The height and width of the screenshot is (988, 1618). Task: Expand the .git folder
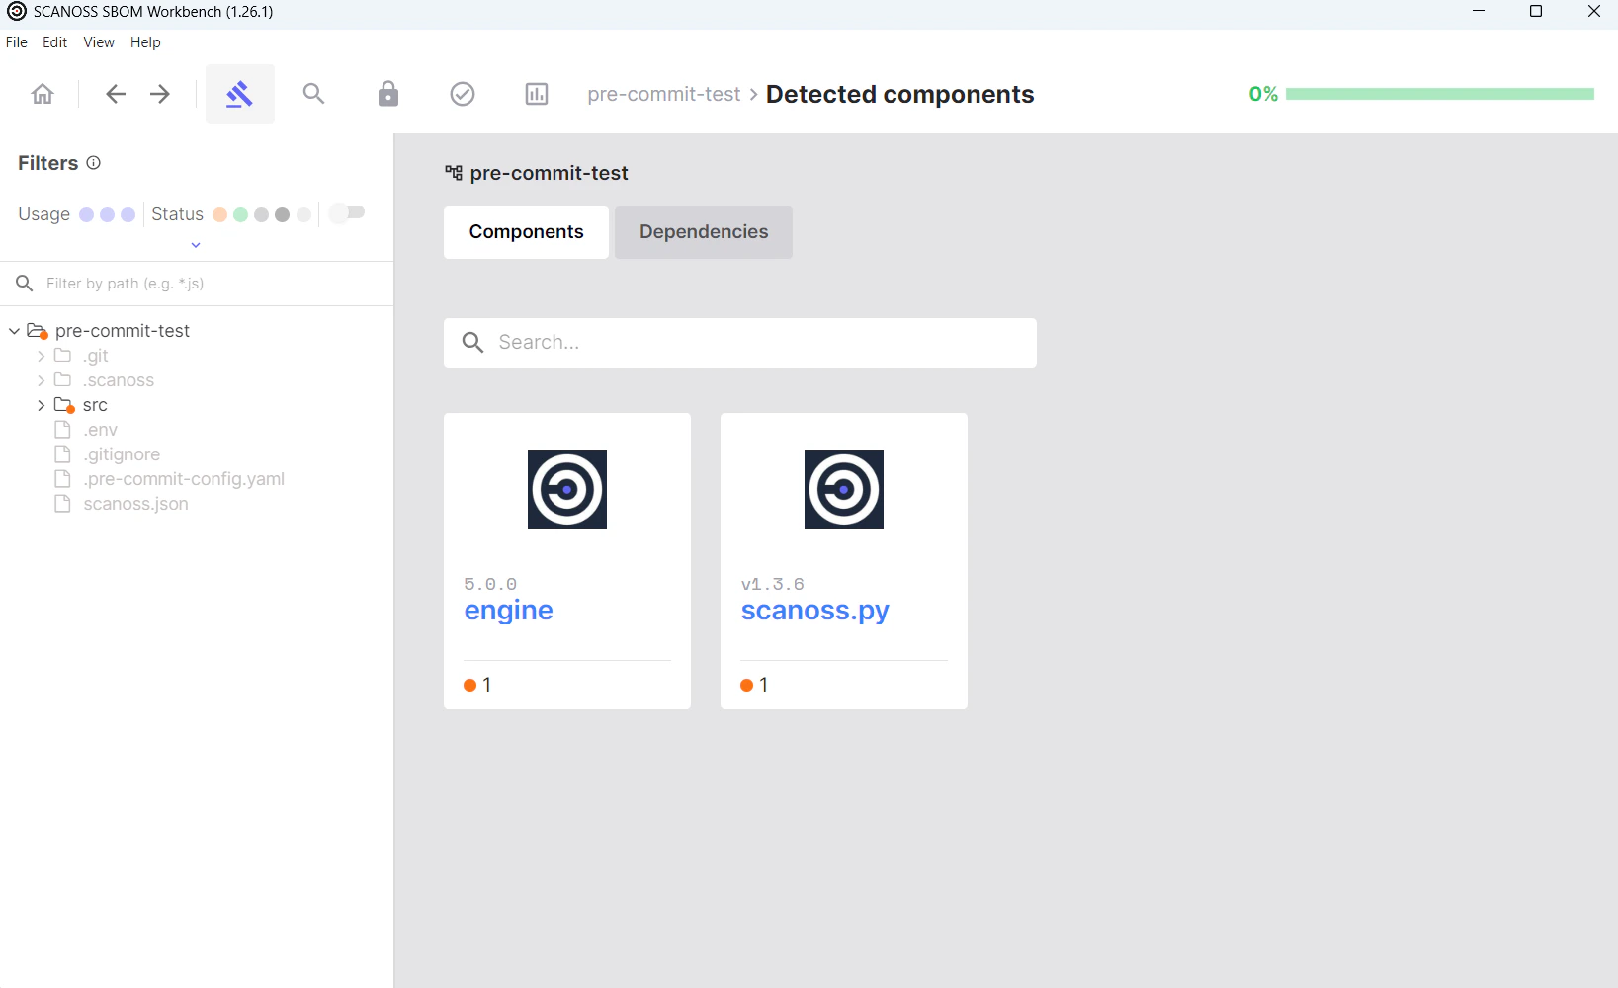point(41,356)
